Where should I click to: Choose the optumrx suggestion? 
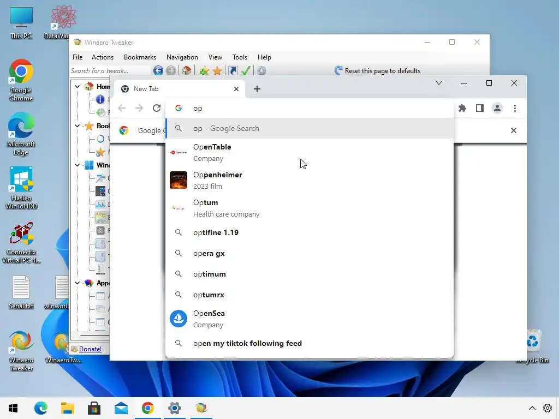pyautogui.click(x=310, y=295)
